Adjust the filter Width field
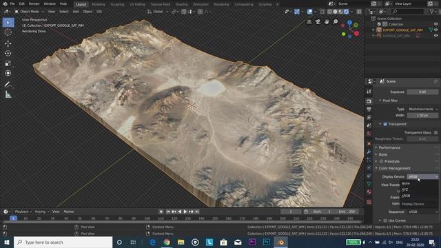The width and height of the screenshot is (441, 248). [x=422, y=116]
